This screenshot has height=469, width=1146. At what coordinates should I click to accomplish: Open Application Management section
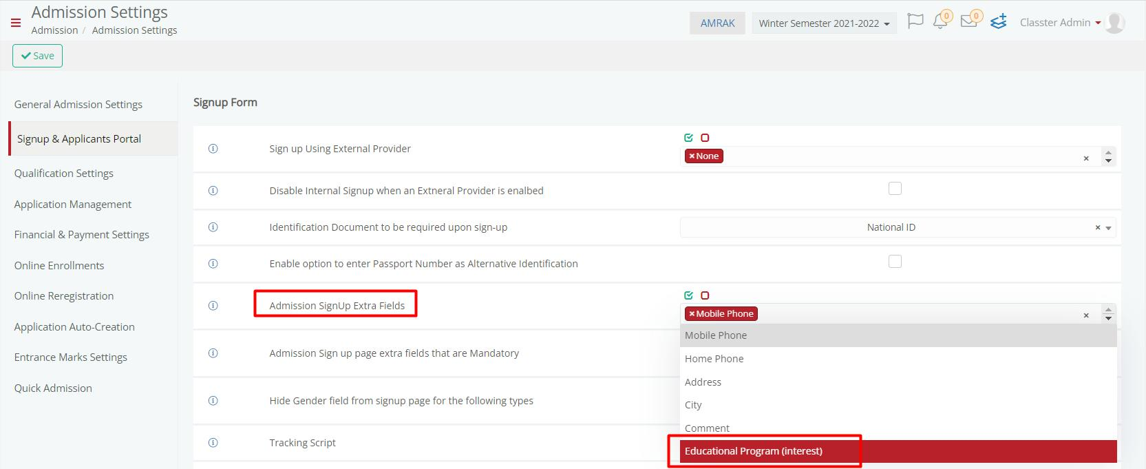[x=73, y=205]
